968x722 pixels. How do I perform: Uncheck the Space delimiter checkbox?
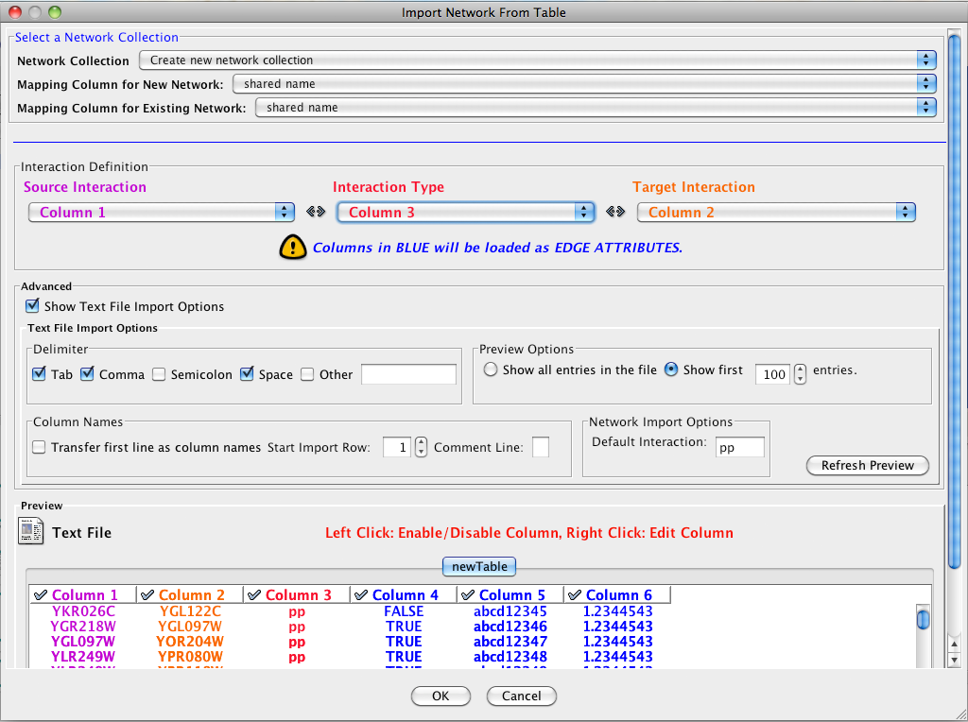point(247,374)
